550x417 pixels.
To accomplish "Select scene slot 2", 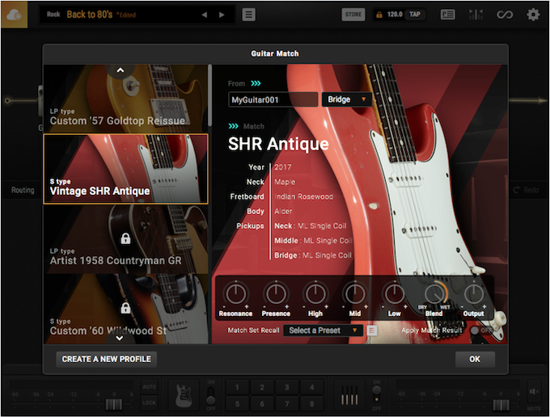I will [262, 387].
